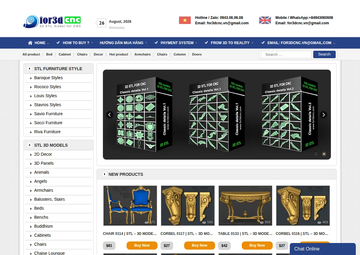The width and height of the screenshot is (360, 255).
Task: Click the checkmark icon beside PAYMENT SYSTEM
Action: 156,43
